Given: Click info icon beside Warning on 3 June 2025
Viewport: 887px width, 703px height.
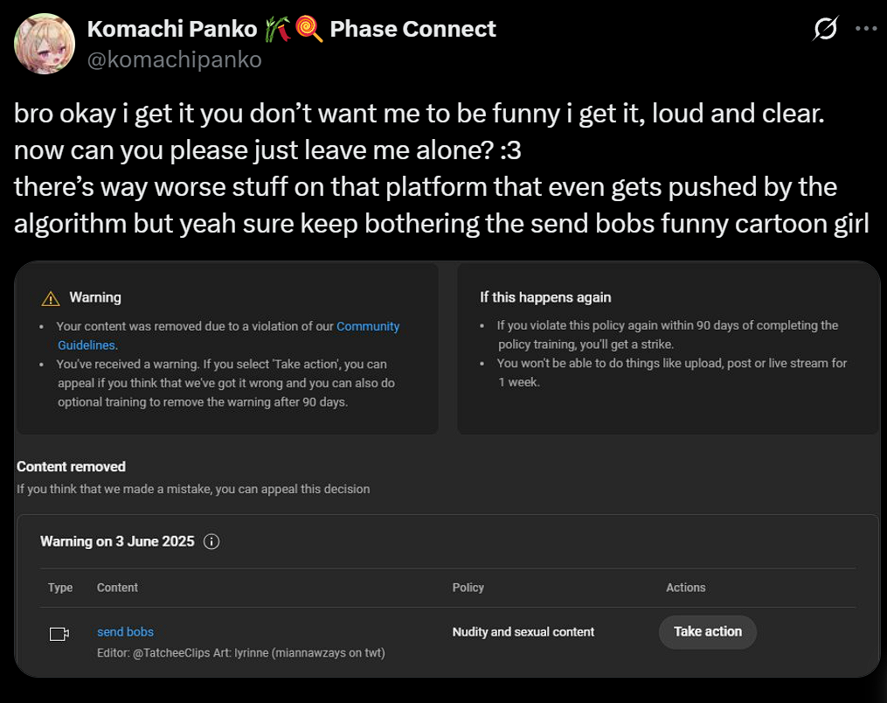Looking at the screenshot, I should tap(211, 542).
